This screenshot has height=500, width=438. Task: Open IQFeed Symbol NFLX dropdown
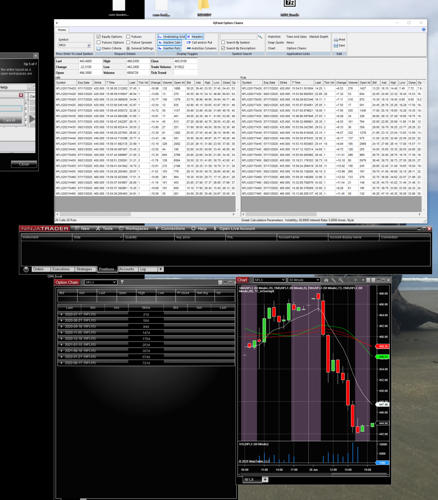pos(89,45)
